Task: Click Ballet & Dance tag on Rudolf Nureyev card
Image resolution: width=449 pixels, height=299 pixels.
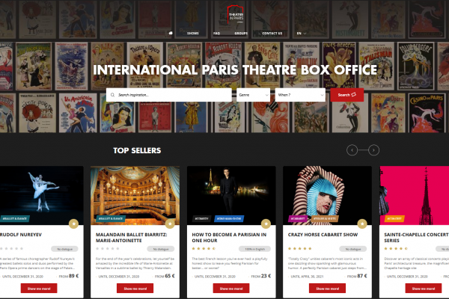Action: tap(14, 218)
